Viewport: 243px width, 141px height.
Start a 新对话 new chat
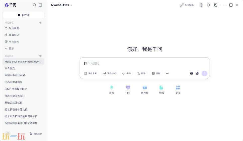[23, 15]
